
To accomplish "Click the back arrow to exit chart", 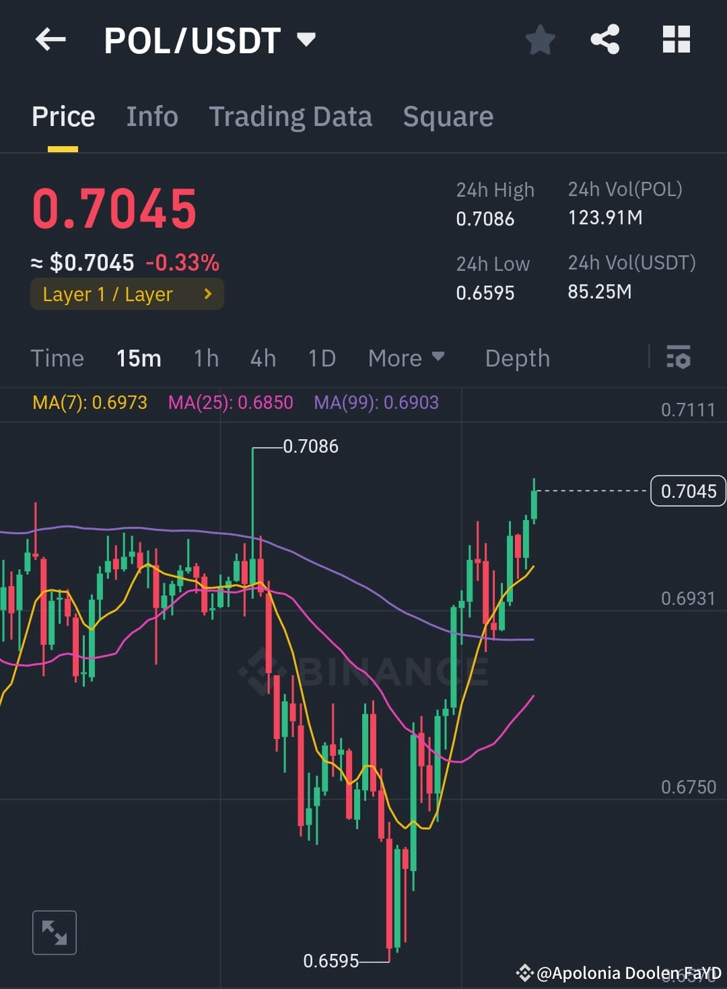I will point(50,39).
